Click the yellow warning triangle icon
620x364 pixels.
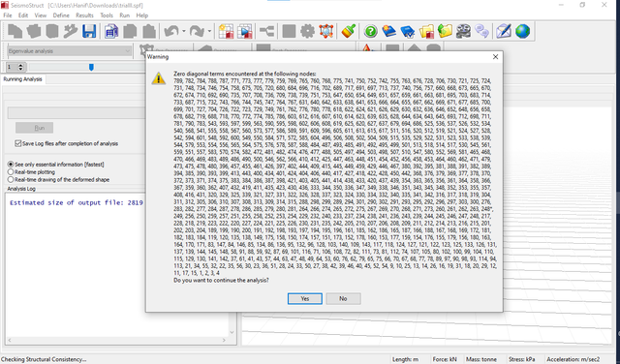[159, 77]
